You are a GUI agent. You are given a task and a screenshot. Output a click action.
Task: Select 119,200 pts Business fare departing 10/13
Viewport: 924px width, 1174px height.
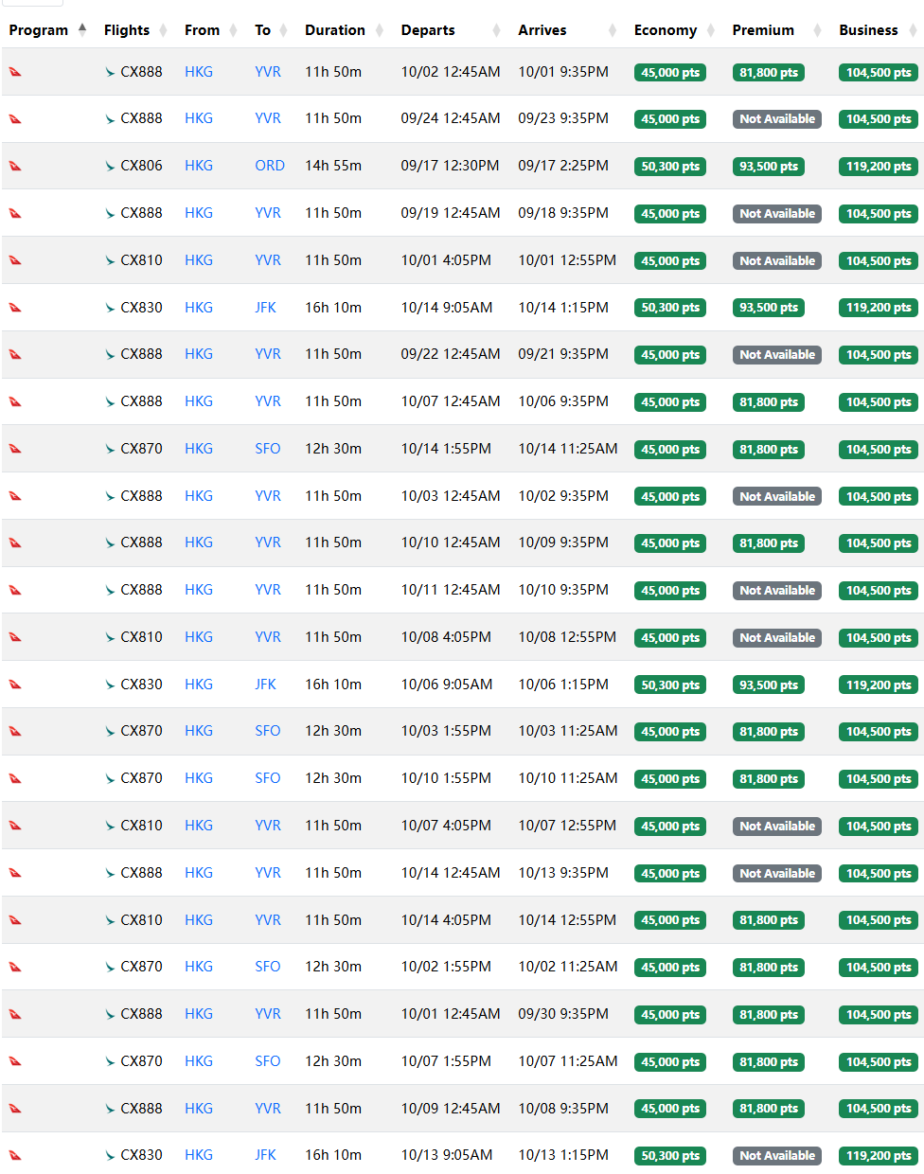879,1156
